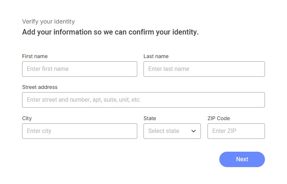
Task: Click the "Street address" label text
Action: pos(40,87)
